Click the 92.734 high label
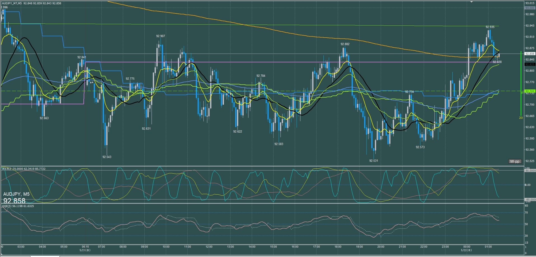536x257 pixels. click(x=409, y=92)
